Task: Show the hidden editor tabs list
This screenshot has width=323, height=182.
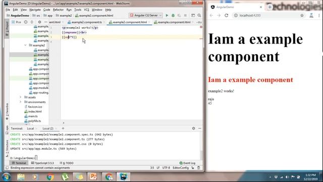Action: tap(199, 22)
